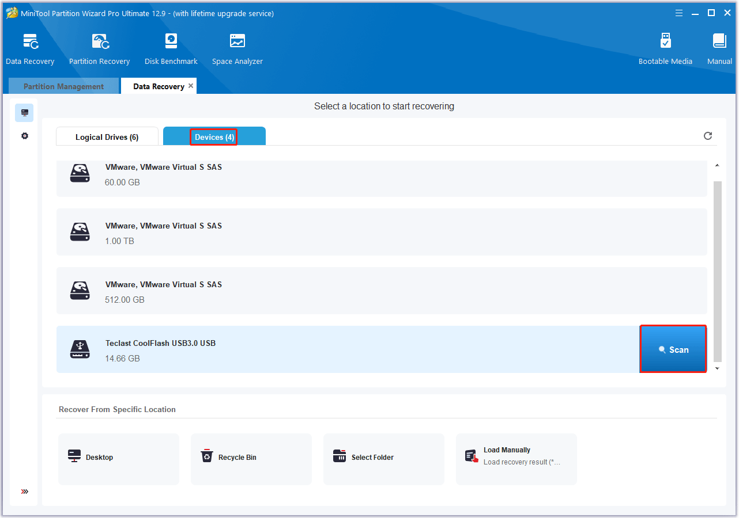Open Data Recovery tool in top toolbar
The height and width of the screenshot is (518, 739).
coord(30,49)
